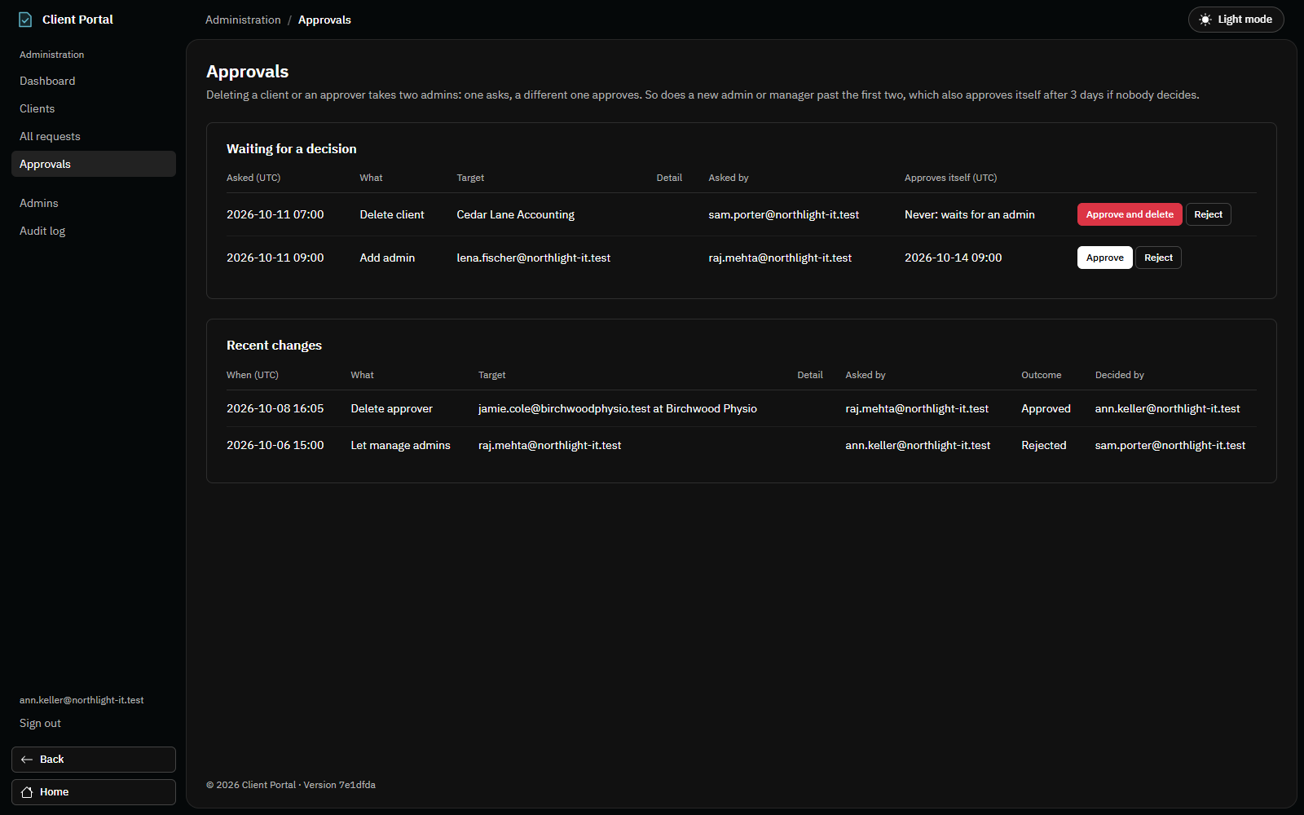Click the Home button label
Image resolution: width=1304 pixels, height=815 pixels.
[54, 792]
